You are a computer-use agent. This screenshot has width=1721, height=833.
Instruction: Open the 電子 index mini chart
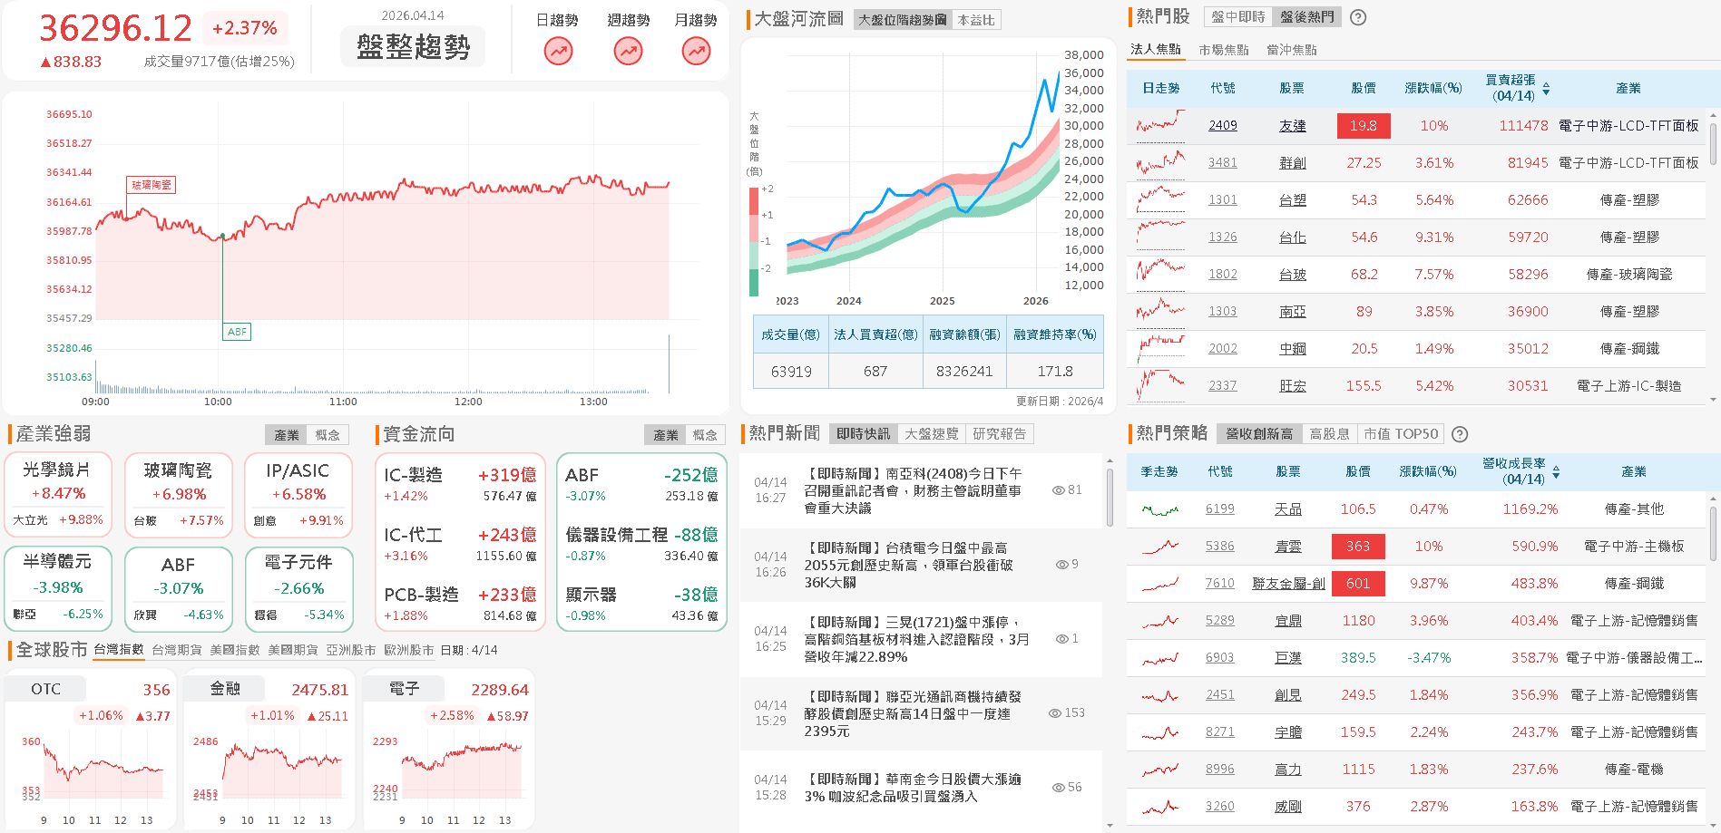pyautogui.click(x=448, y=751)
